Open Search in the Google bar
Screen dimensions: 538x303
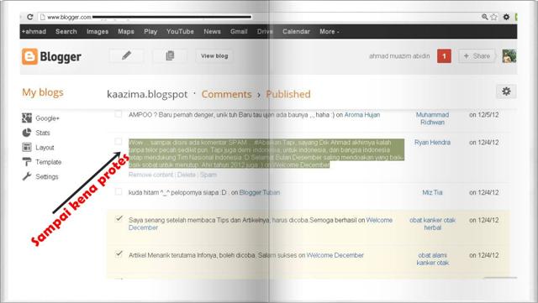(x=66, y=32)
